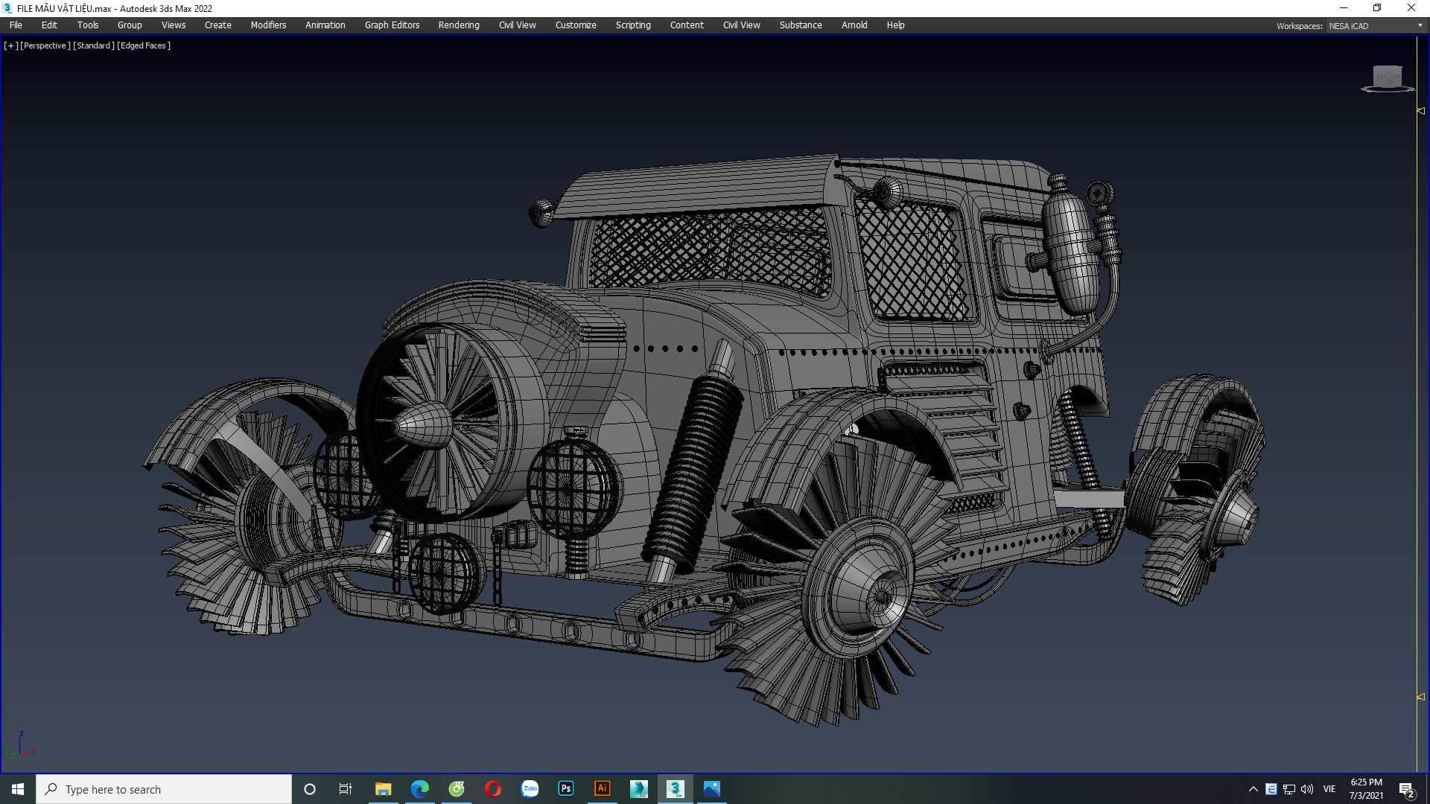Screen dimensions: 1430x804
Task: Open the Rendering menu
Action: point(459,25)
